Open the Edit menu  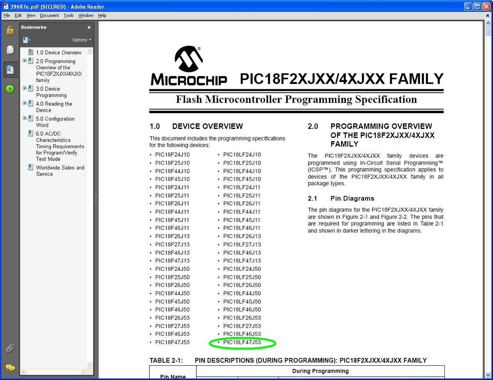click(x=18, y=15)
